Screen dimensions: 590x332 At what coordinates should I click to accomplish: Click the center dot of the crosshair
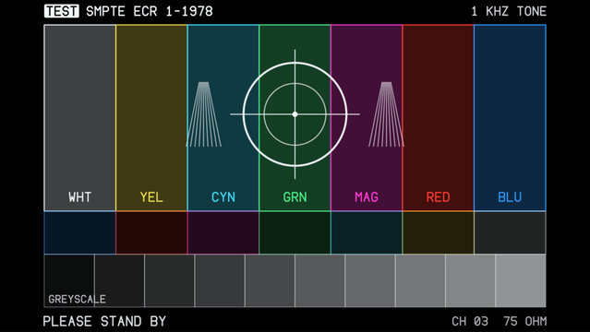click(295, 114)
